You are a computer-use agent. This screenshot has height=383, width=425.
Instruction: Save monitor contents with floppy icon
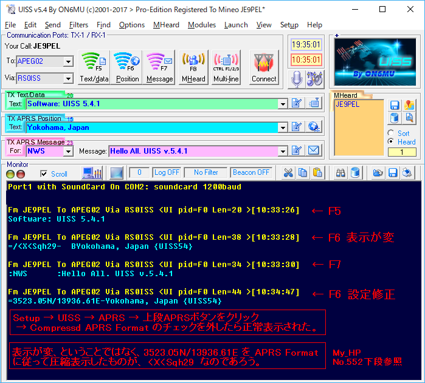393,173
